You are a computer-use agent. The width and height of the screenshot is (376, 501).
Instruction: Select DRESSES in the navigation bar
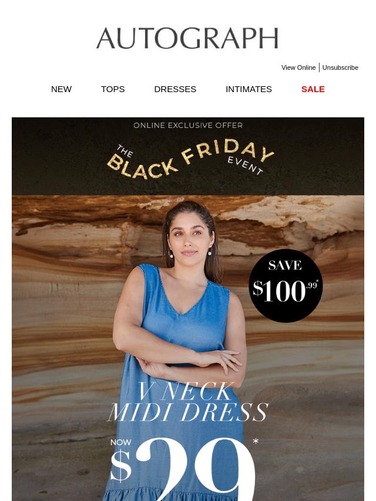(x=175, y=89)
